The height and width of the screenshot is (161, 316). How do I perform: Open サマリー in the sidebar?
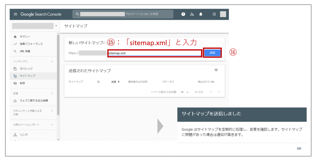[x=25, y=37]
